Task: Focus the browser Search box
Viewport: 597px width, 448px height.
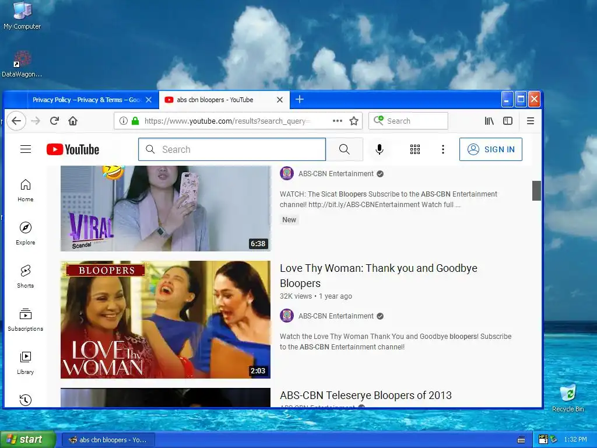Action: coord(408,121)
